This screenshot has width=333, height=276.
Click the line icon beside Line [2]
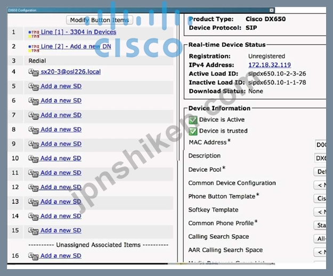click(34, 48)
